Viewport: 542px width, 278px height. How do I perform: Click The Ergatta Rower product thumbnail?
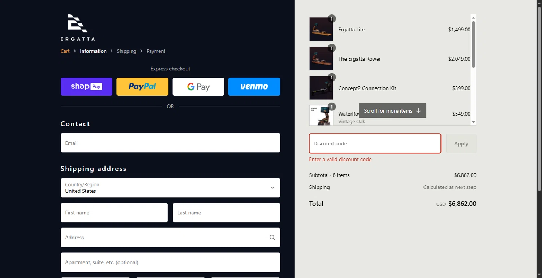pyautogui.click(x=321, y=58)
